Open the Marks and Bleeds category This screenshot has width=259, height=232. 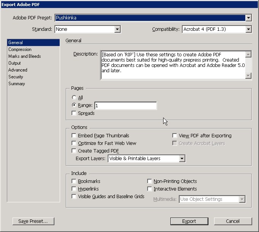pos(33,56)
